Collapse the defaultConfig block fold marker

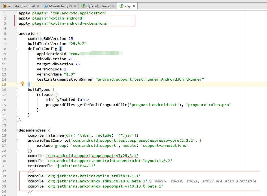coord(17,49)
